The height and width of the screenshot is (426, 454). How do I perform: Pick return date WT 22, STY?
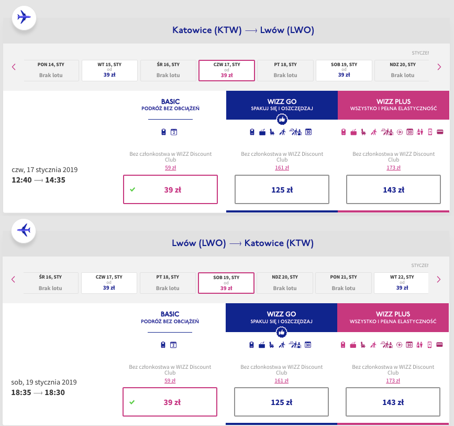tap(402, 283)
